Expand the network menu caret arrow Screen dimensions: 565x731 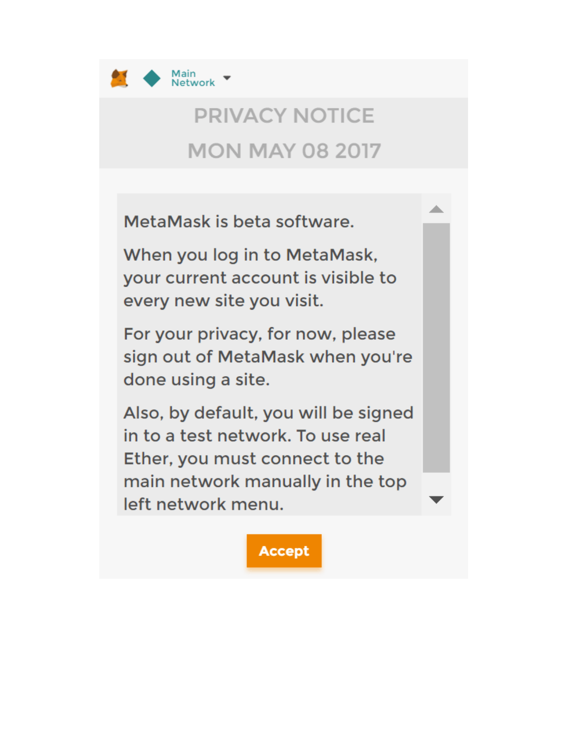pos(227,78)
